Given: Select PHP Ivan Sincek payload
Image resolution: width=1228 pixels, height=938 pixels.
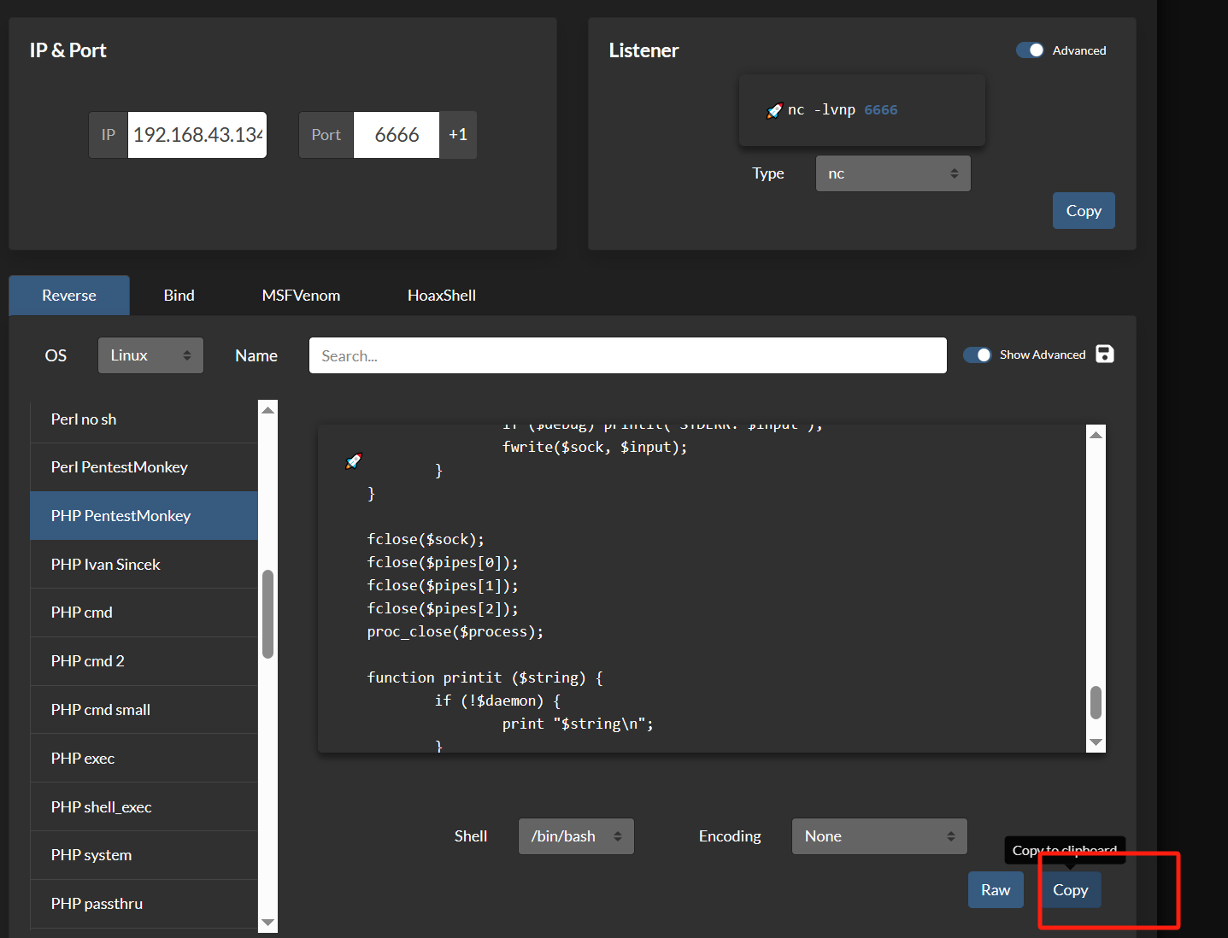Looking at the screenshot, I should 144,565.
